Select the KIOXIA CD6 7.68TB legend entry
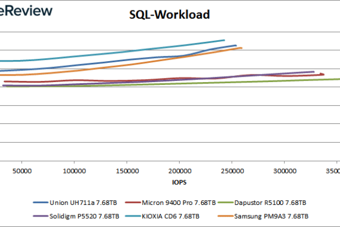Screen dimensions: 340x227 [x=162, y=217]
